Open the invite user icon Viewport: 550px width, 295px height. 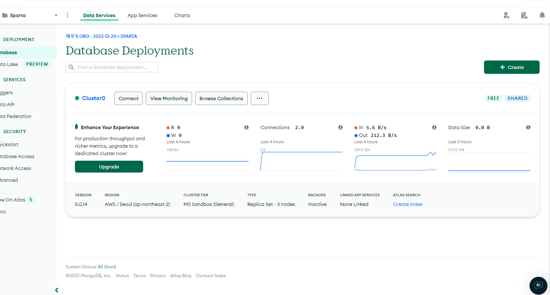click(506, 15)
